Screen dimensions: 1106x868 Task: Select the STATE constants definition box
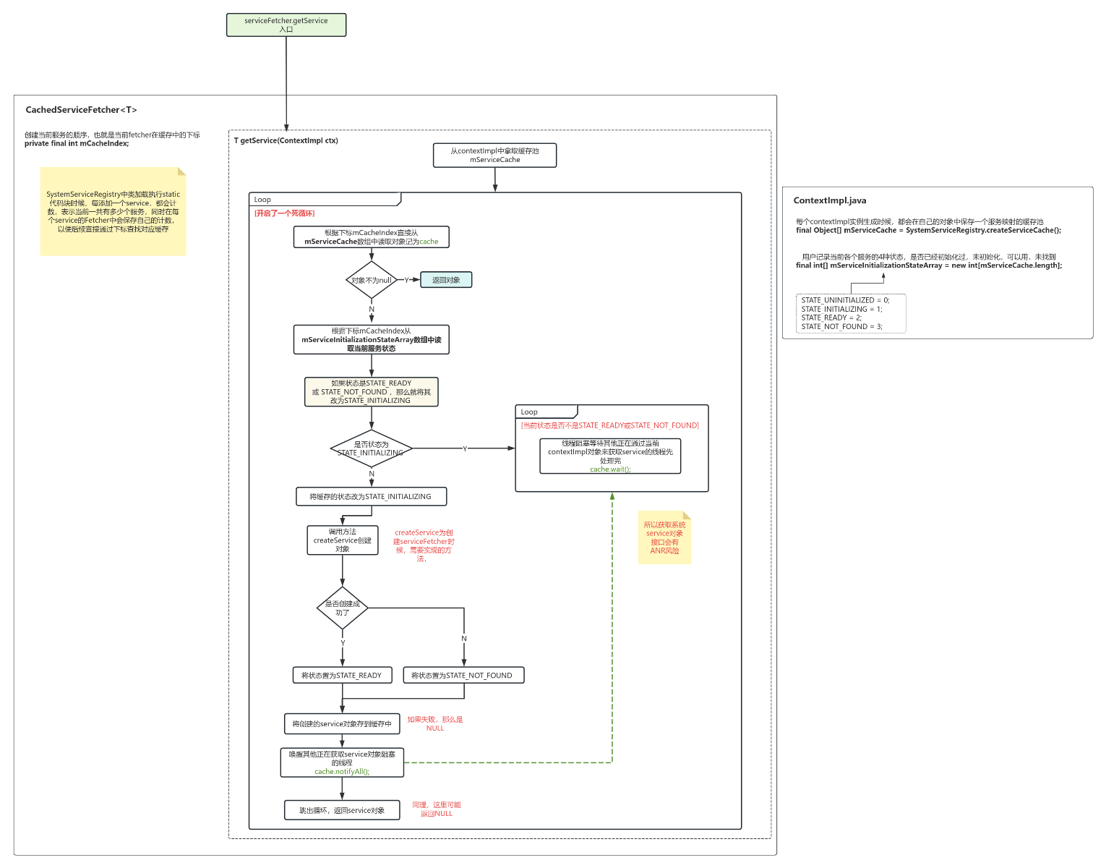coord(850,313)
